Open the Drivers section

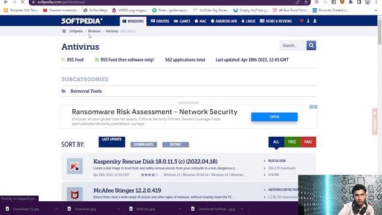pyautogui.click(x=160, y=21)
